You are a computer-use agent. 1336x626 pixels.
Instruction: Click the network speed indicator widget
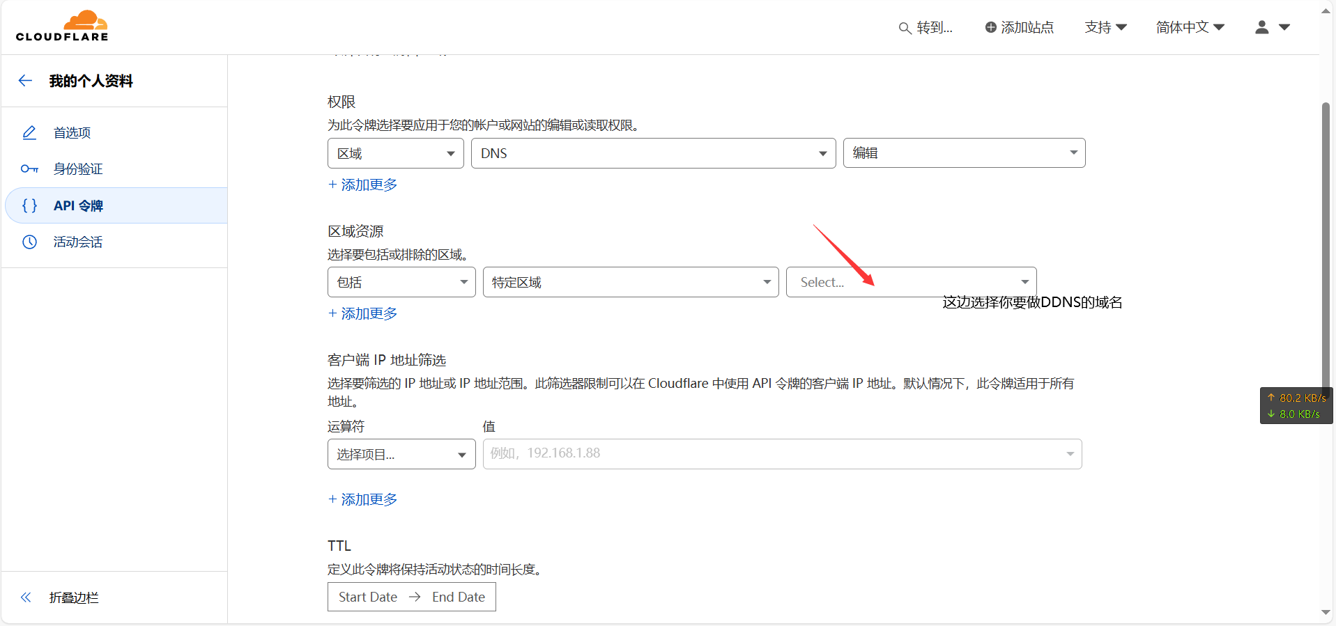1296,405
